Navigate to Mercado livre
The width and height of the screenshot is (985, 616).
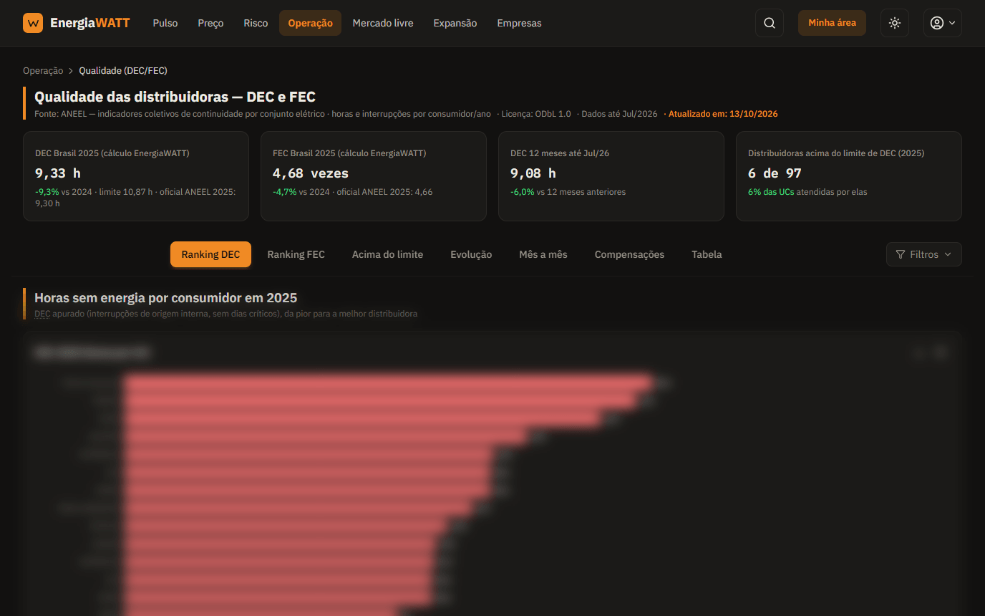383,23
